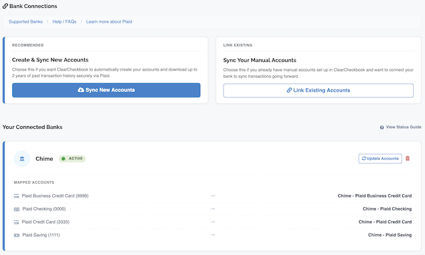Click the arrow in Plaid Credit Card (3333) row
This screenshot has height=255, width=425.
[212, 222]
